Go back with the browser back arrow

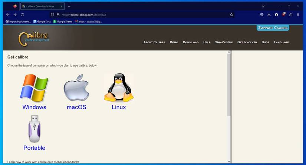(8, 14)
